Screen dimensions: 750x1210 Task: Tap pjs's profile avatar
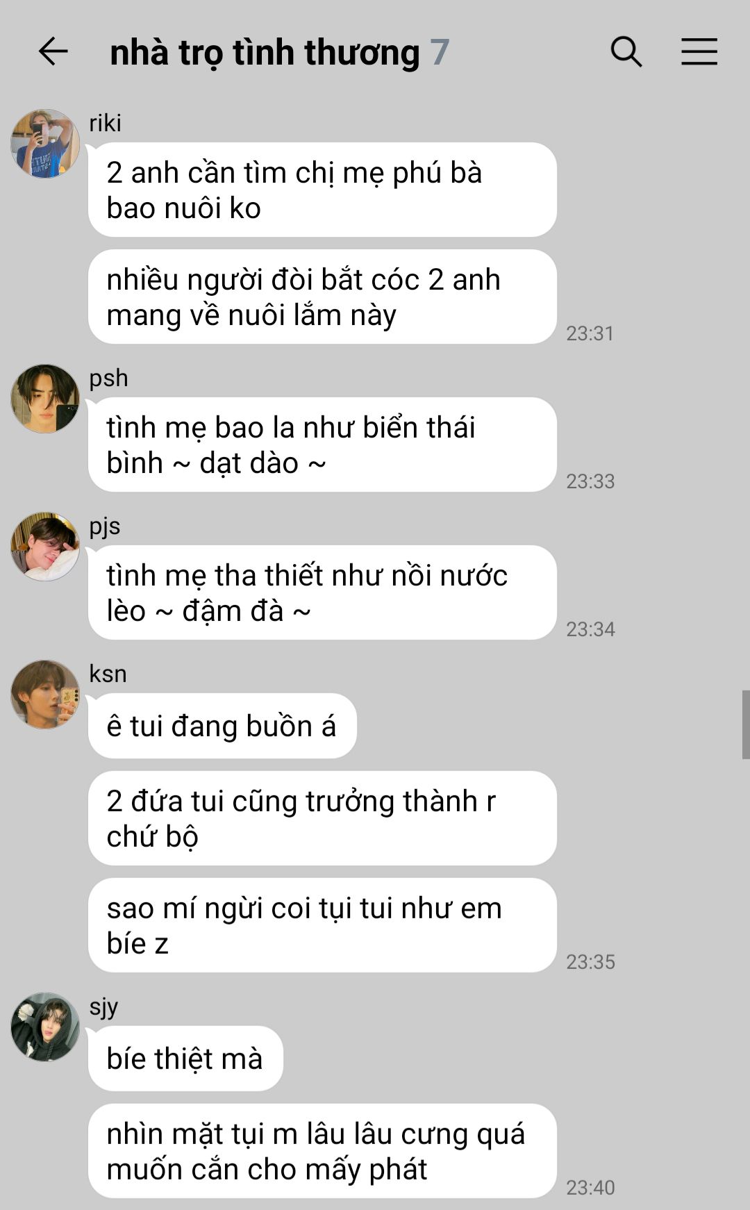pos(45,547)
